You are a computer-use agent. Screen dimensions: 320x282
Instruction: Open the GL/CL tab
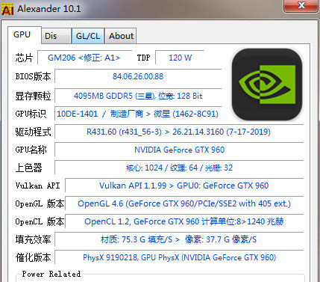88,36
